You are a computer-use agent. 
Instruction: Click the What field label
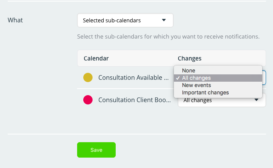pyautogui.click(x=15, y=20)
